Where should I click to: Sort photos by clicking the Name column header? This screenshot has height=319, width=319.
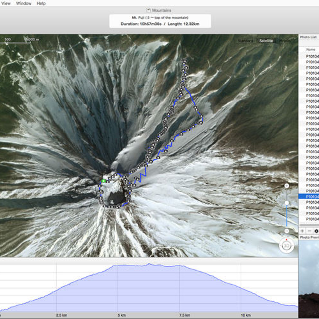[x=311, y=49]
